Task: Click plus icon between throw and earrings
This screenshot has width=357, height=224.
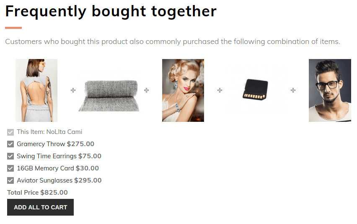Action: [146, 90]
